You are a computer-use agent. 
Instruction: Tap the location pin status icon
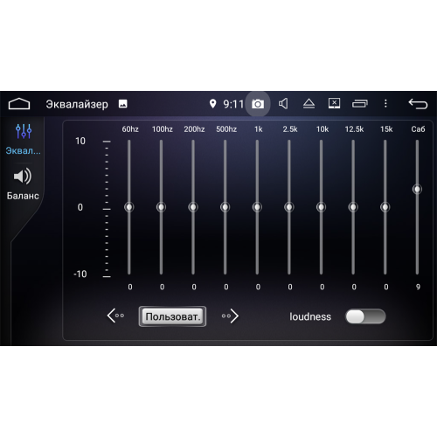point(213,104)
